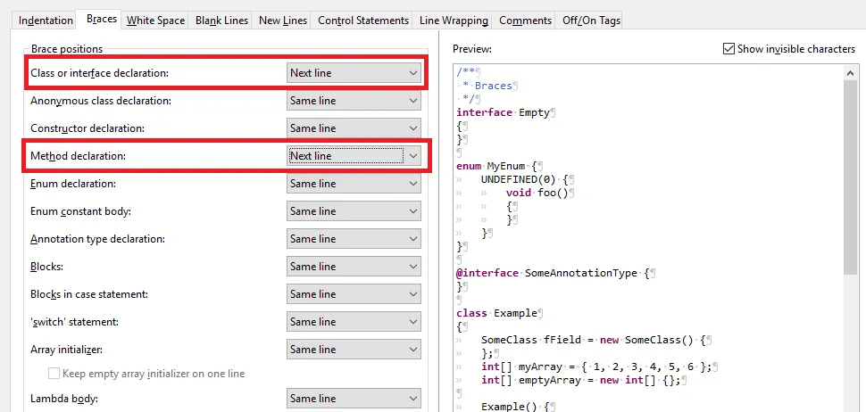Click the preview vertical scrollbar thumb
The image size is (866, 412).
(851, 177)
